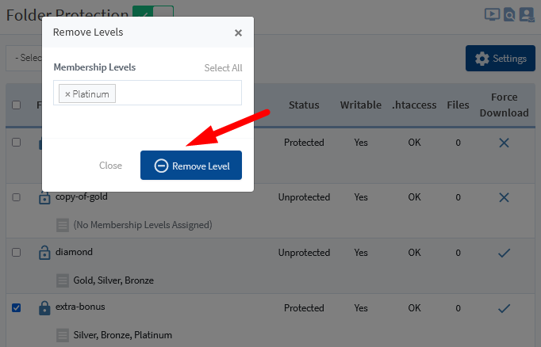Screen dimensions: 541x347
Task: Click Gold, Silver, Bronze levels text
Action: point(113,280)
